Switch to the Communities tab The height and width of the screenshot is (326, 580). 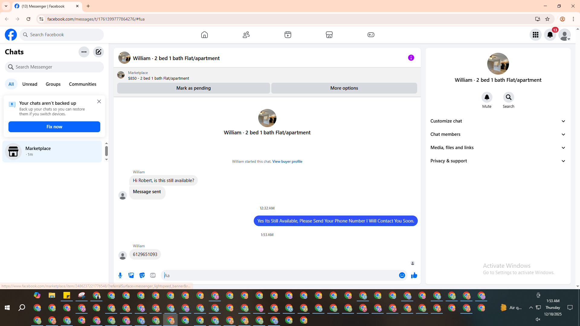tap(82, 84)
